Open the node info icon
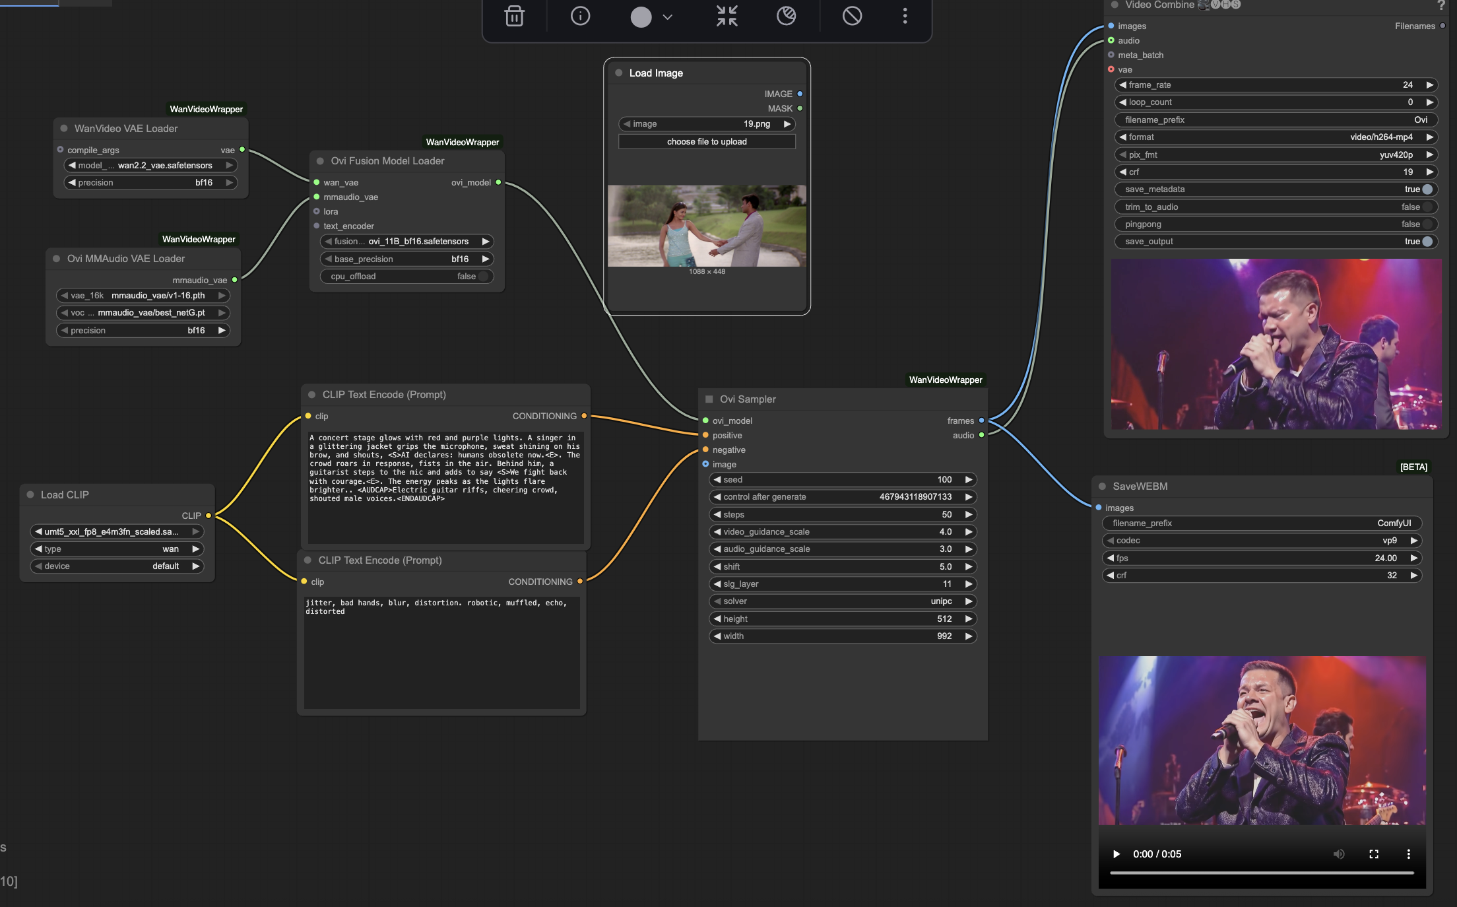The height and width of the screenshot is (907, 1457). [x=580, y=16]
